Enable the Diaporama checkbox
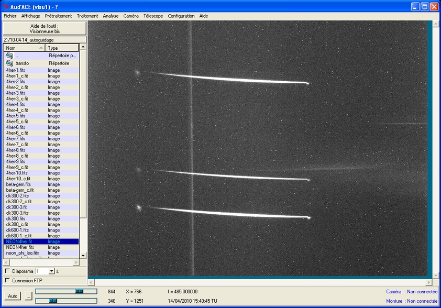Image resolution: width=441 pixels, height=308 pixels. 7,271
